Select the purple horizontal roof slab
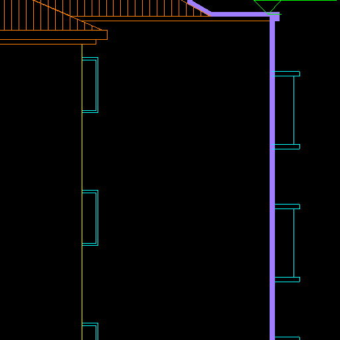340x340 pixels. (244, 15)
